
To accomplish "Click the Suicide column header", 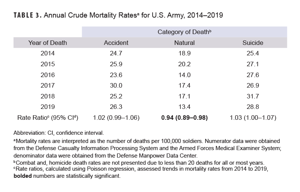I will [x=253, y=43].
